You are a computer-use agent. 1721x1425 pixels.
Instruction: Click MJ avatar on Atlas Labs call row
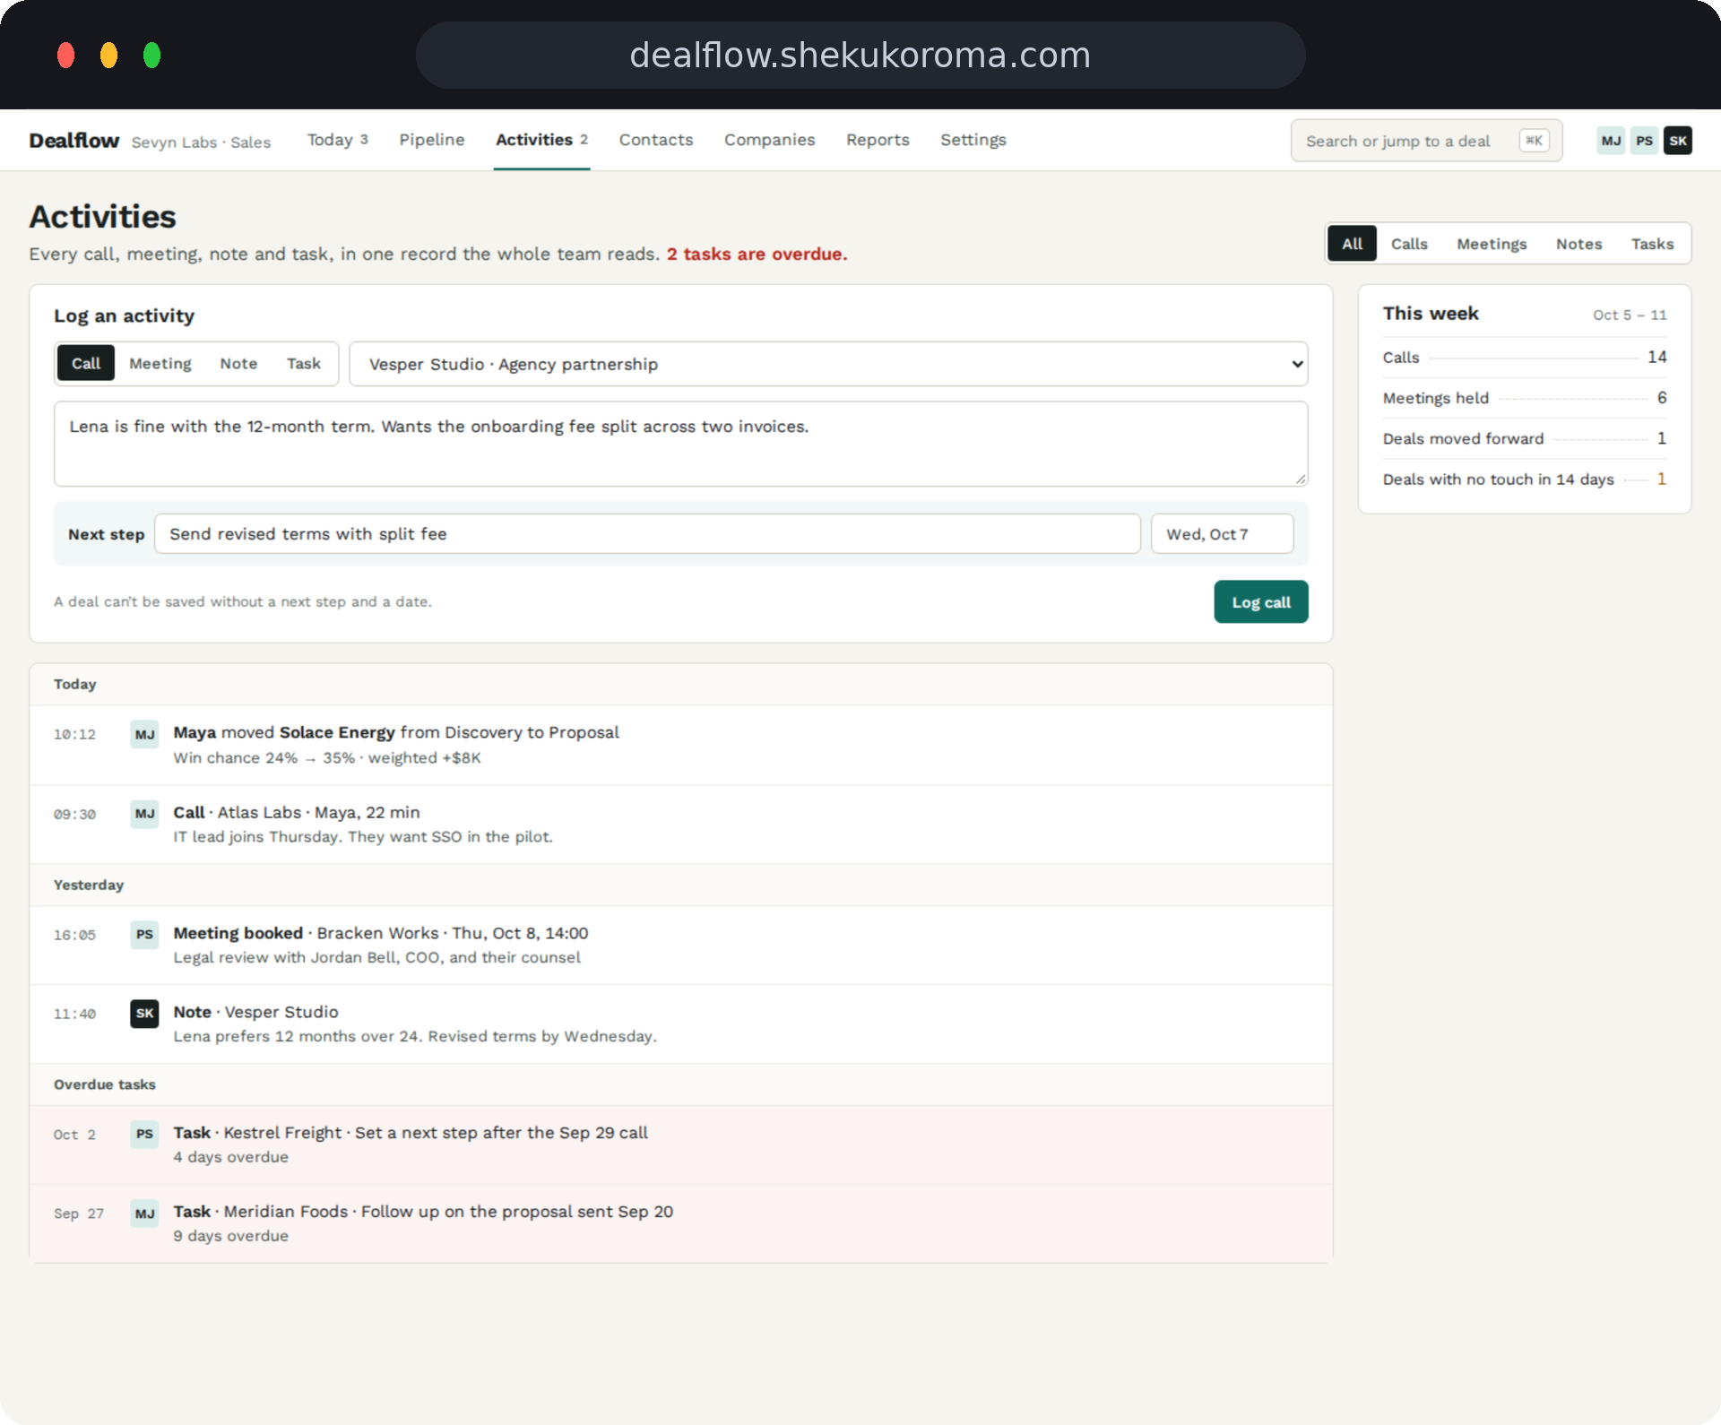point(144,814)
